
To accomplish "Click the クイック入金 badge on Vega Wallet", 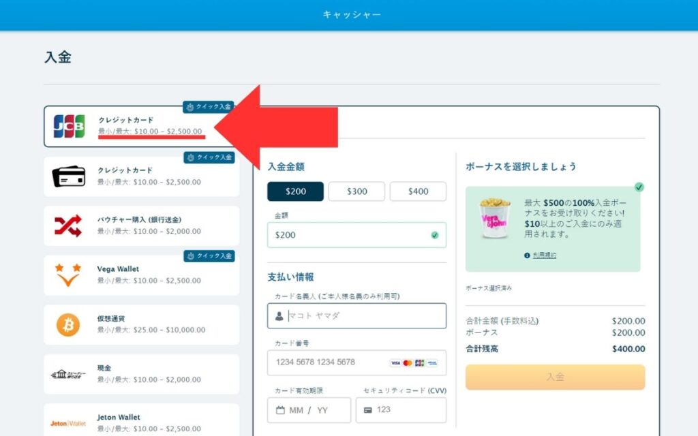I will (x=209, y=256).
